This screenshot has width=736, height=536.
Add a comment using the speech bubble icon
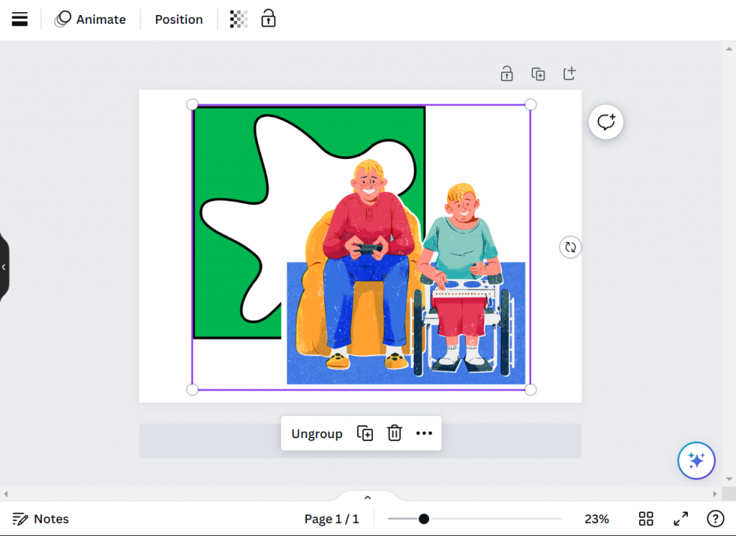[606, 121]
